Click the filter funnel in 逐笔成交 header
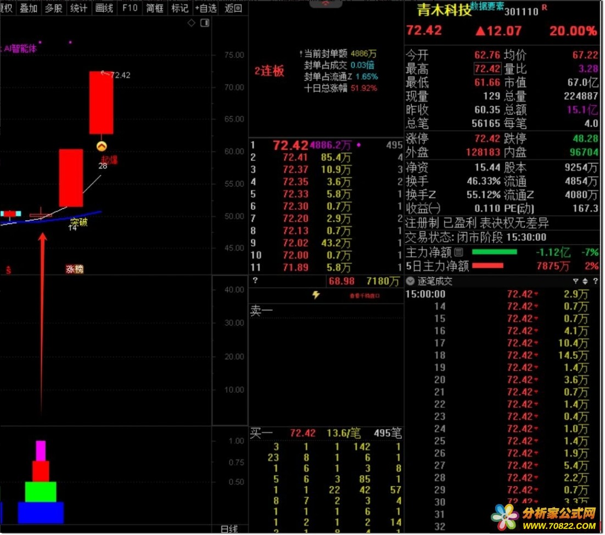Image resolution: width=605 pixels, height=535 pixels. [575, 281]
